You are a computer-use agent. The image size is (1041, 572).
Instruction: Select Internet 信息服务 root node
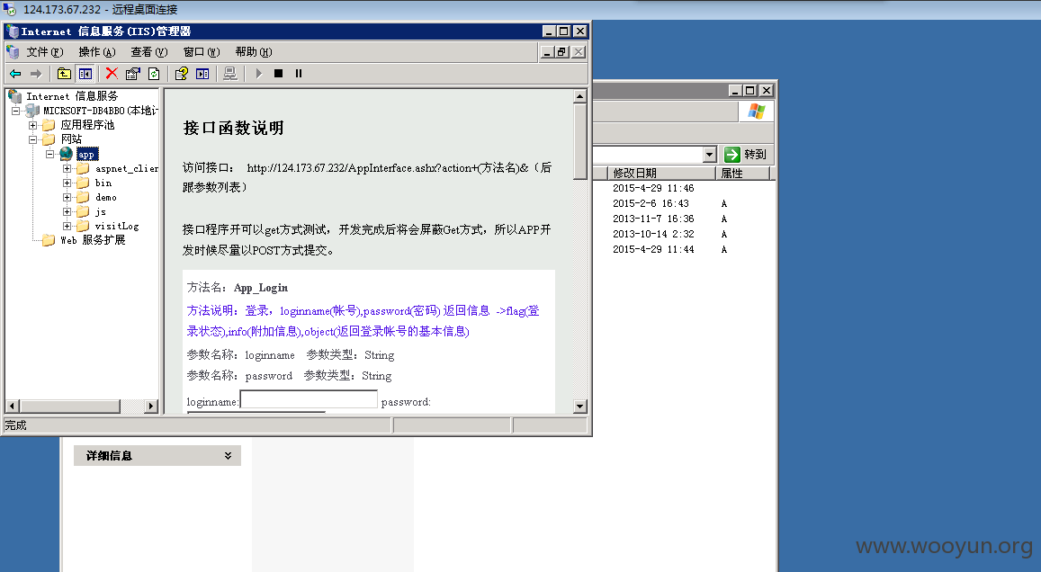[72, 96]
